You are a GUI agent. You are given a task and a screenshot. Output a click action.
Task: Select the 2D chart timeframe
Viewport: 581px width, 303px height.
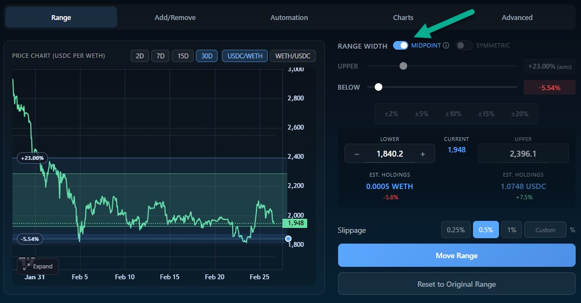[x=140, y=56]
